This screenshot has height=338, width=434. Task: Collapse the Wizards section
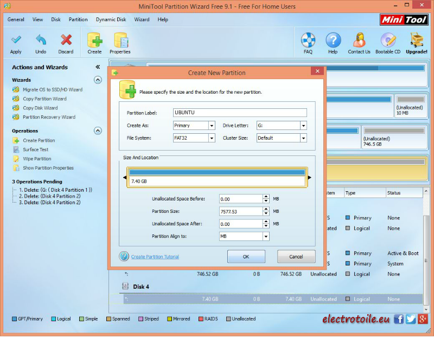coord(98,80)
